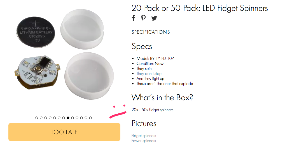Click the pink hand-drawn smiley face
This screenshot has width=292, height=144.
click(118, 111)
